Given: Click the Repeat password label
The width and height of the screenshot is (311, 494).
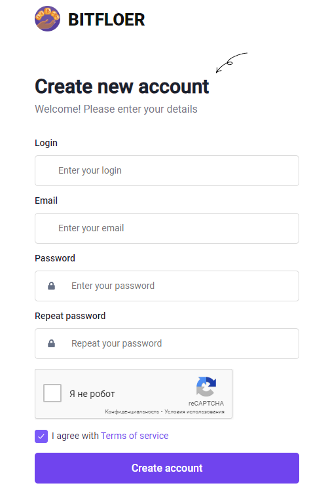Looking at the screenshot, I should 70,316.
